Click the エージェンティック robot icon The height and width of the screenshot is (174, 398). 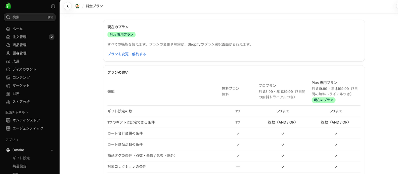click(x=8, y=128)
